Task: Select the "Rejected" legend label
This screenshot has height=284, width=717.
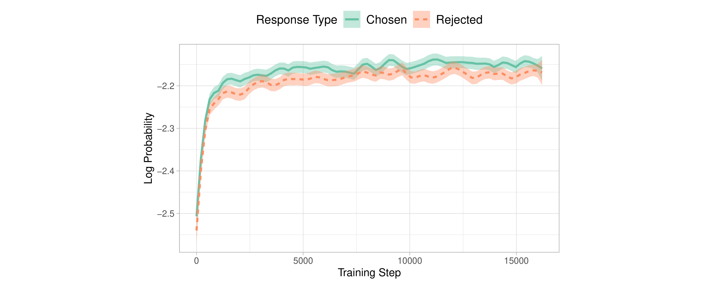Action: [459, 20]
